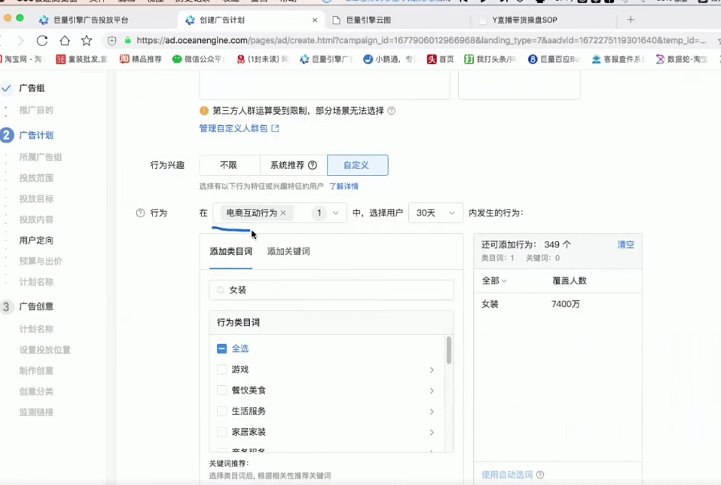
Task: Check the 餐饮美食 category checkbox
Action: pos(222,390)
